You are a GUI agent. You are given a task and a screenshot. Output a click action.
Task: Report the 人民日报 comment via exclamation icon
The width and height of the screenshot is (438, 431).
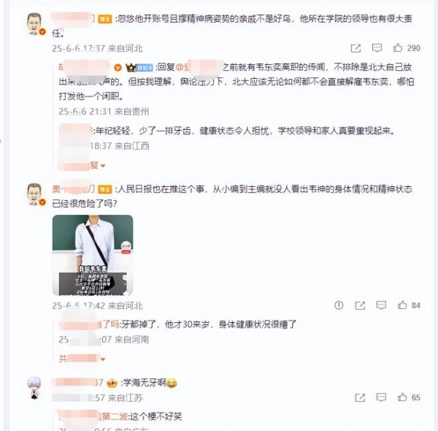(x=339, y=305)
